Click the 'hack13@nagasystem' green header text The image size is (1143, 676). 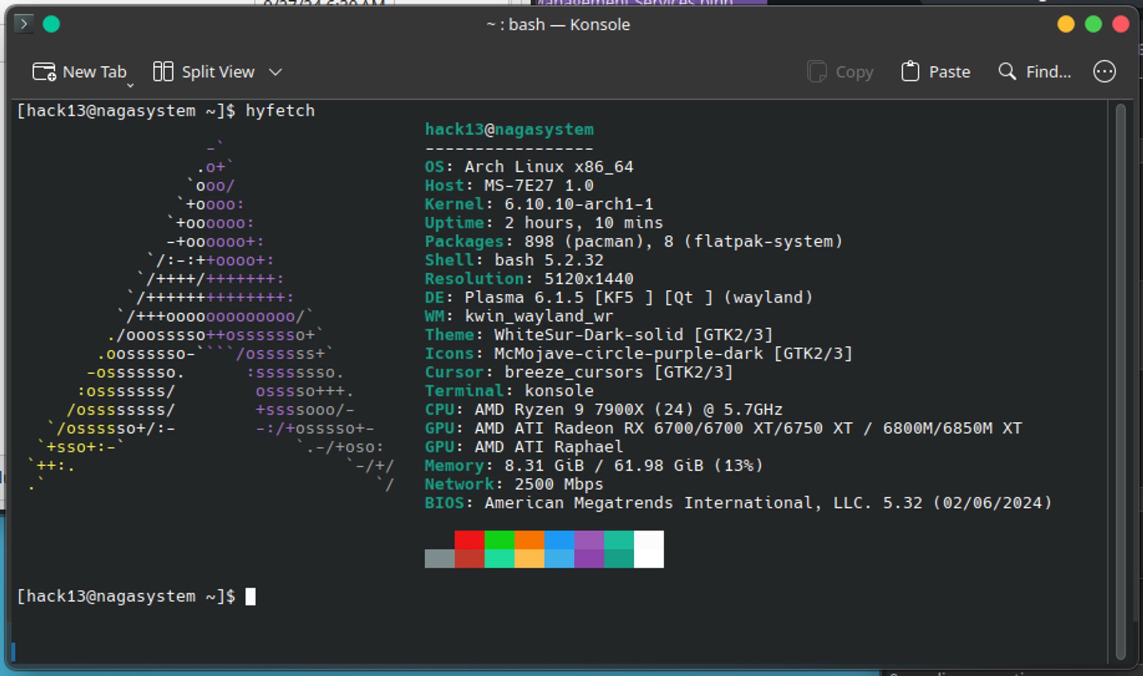coord(509,130)
